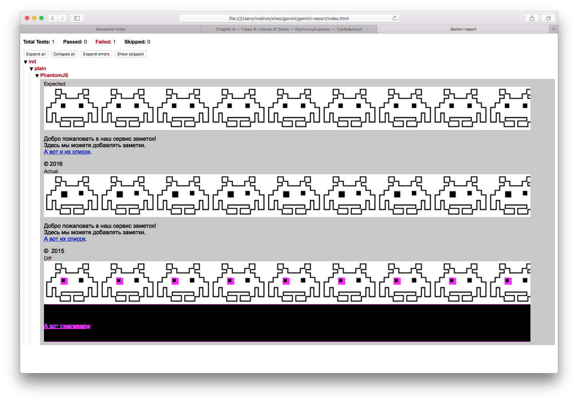
Task: Maximize the window with green button
Action: pyautogui.click(x=41, y=18)
